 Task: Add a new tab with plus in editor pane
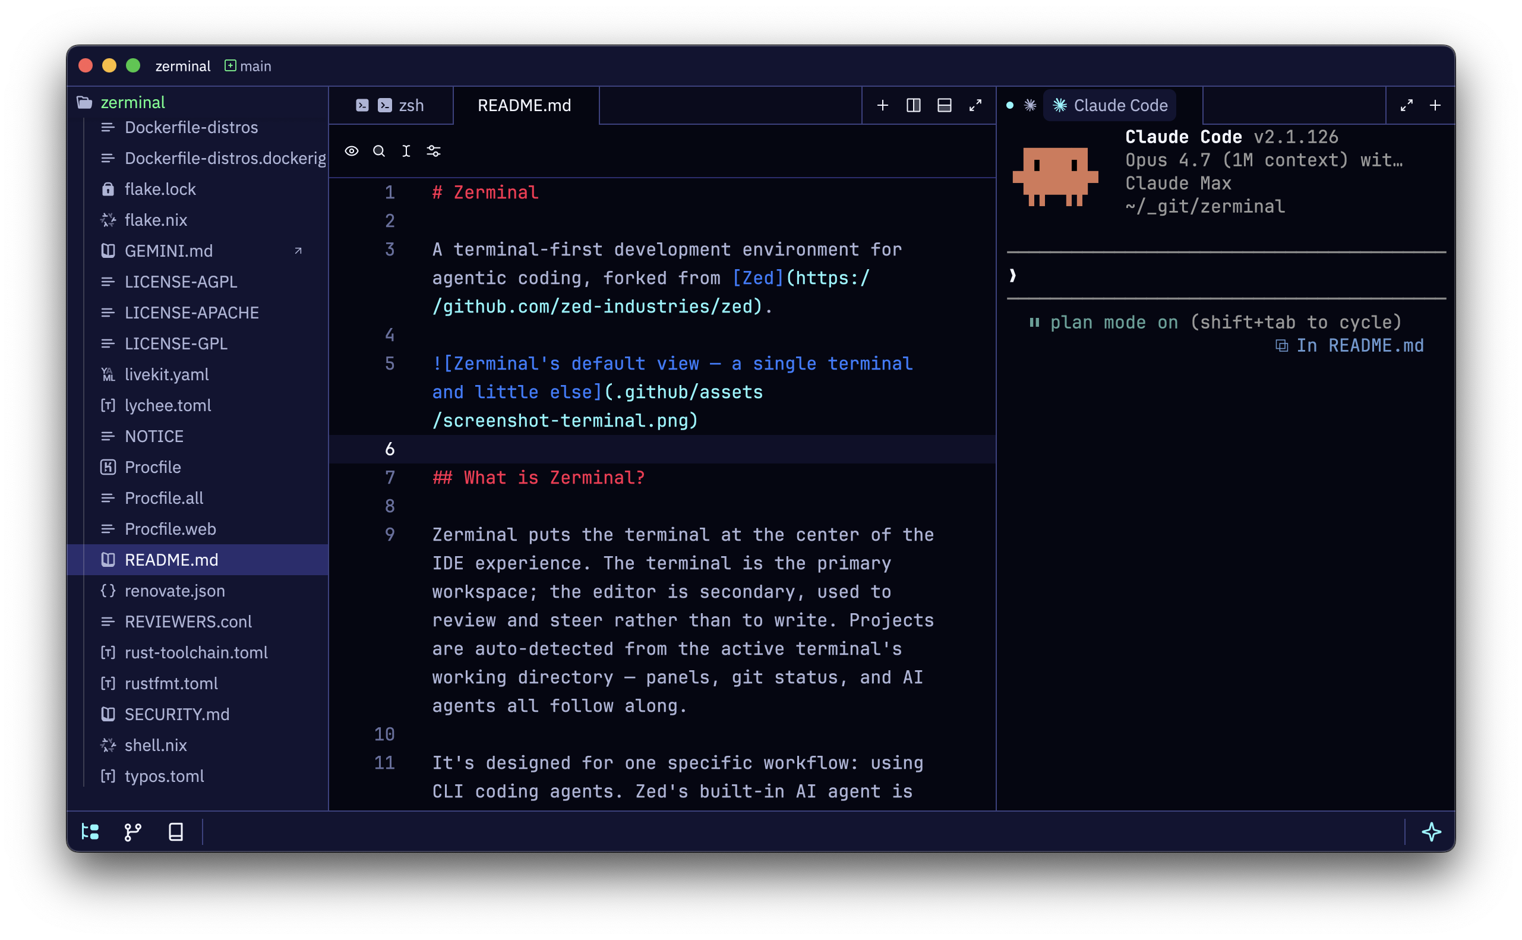click(883, 106)
